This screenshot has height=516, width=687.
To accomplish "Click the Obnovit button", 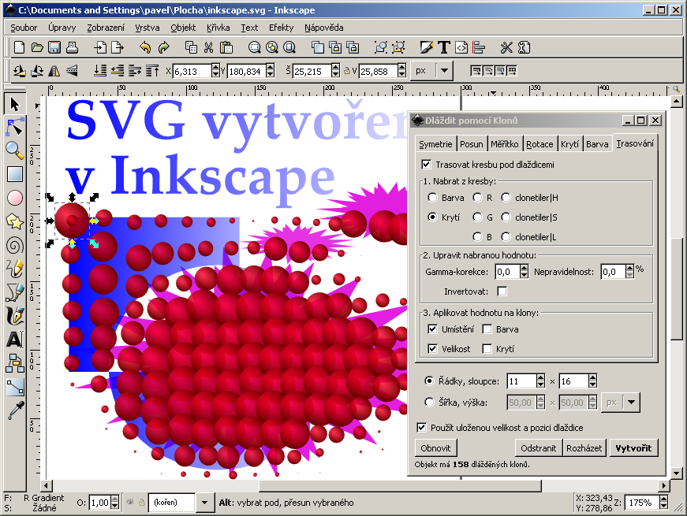I will pos(435,448).
